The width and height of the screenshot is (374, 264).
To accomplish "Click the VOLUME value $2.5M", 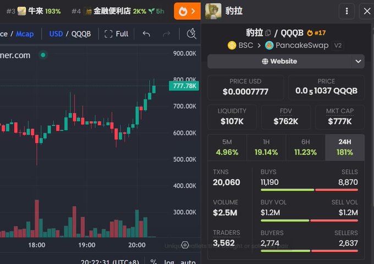I will coord(225,213).
